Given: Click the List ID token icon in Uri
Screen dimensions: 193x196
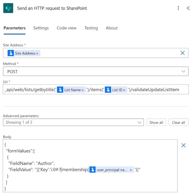Looking at the screenshot, I should (108, 90).
